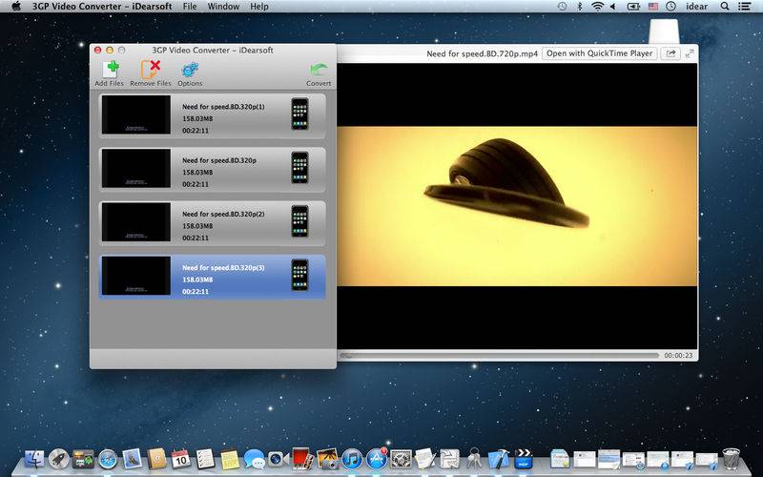Click the US flag input source icon
Viewport: 763px width, 477px height.
[x=653, y=7]
